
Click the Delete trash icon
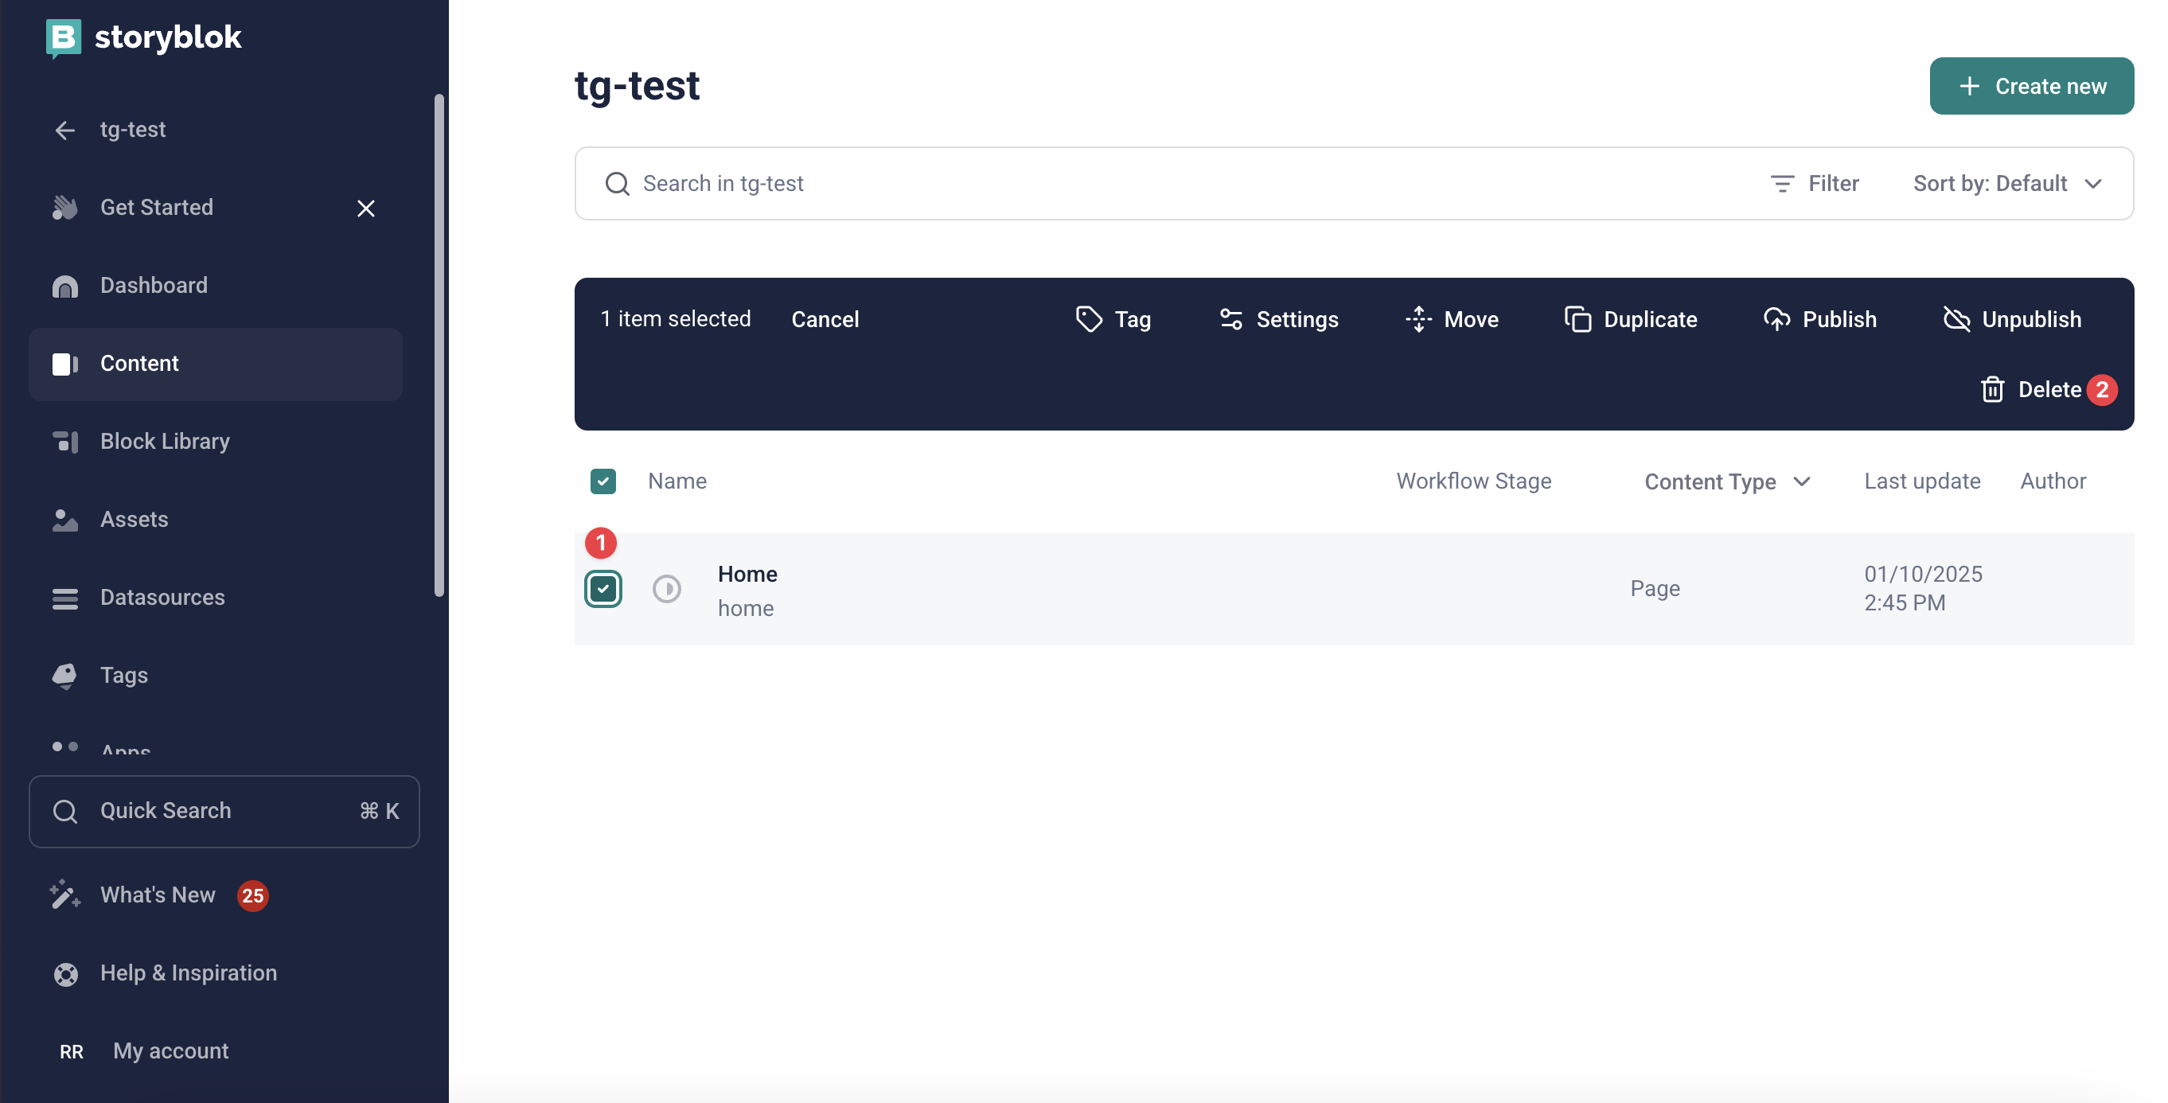(x=1992, y=389)
